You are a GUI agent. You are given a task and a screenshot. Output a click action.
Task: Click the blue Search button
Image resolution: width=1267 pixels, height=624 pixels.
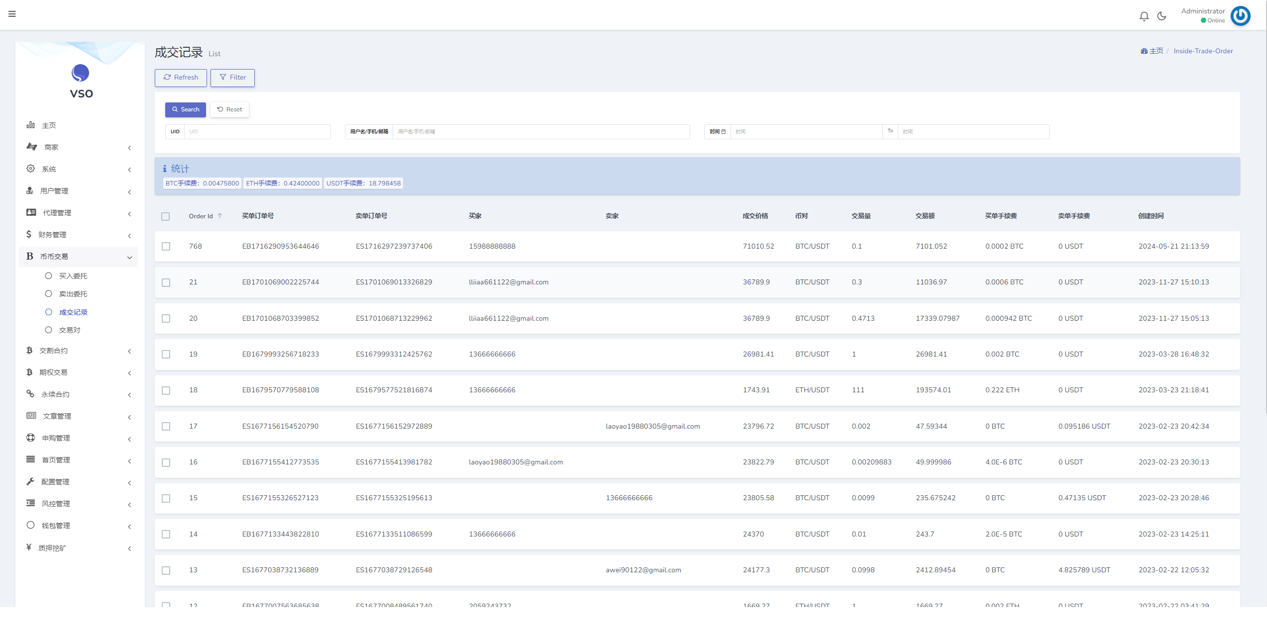pyautogui.click(x=185, y=109)
